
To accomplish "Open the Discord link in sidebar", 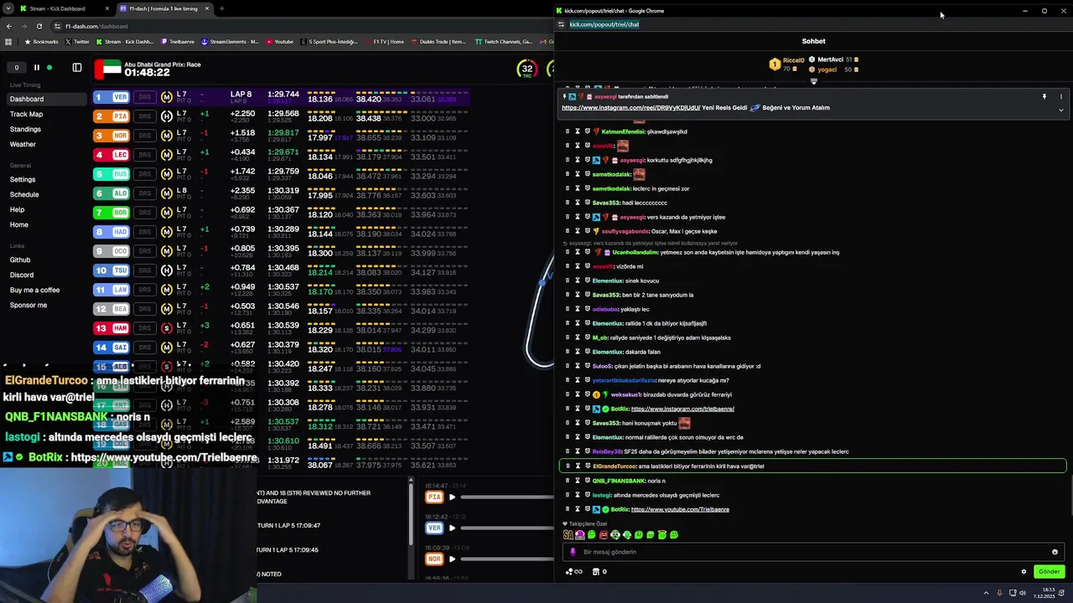I will tap(22, 275).
